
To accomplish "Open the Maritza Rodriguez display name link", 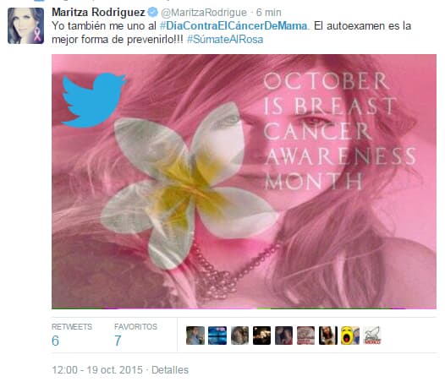I will coord(98,12).
